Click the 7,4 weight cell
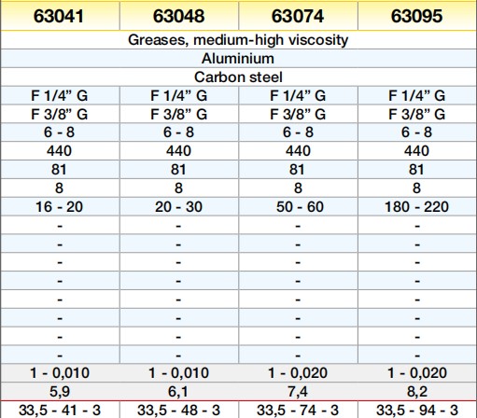Image resolution: width=477 pixels, height=418 pixels. [298, 392]
